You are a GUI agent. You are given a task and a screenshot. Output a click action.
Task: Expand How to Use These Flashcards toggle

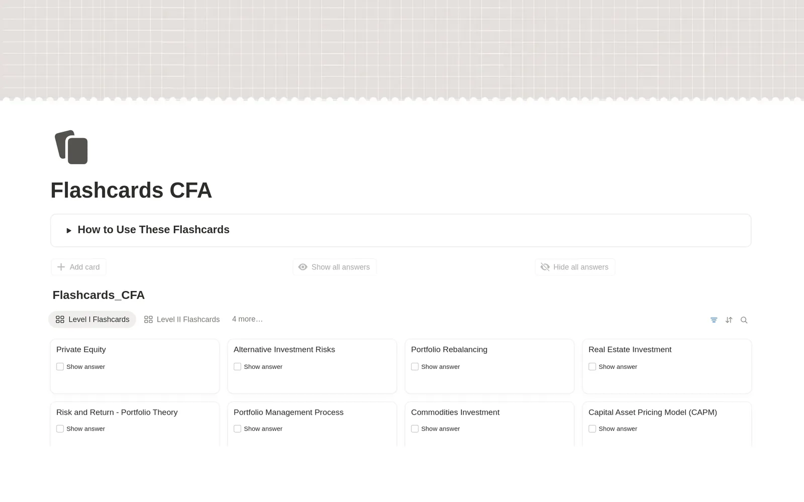point(69,230)
